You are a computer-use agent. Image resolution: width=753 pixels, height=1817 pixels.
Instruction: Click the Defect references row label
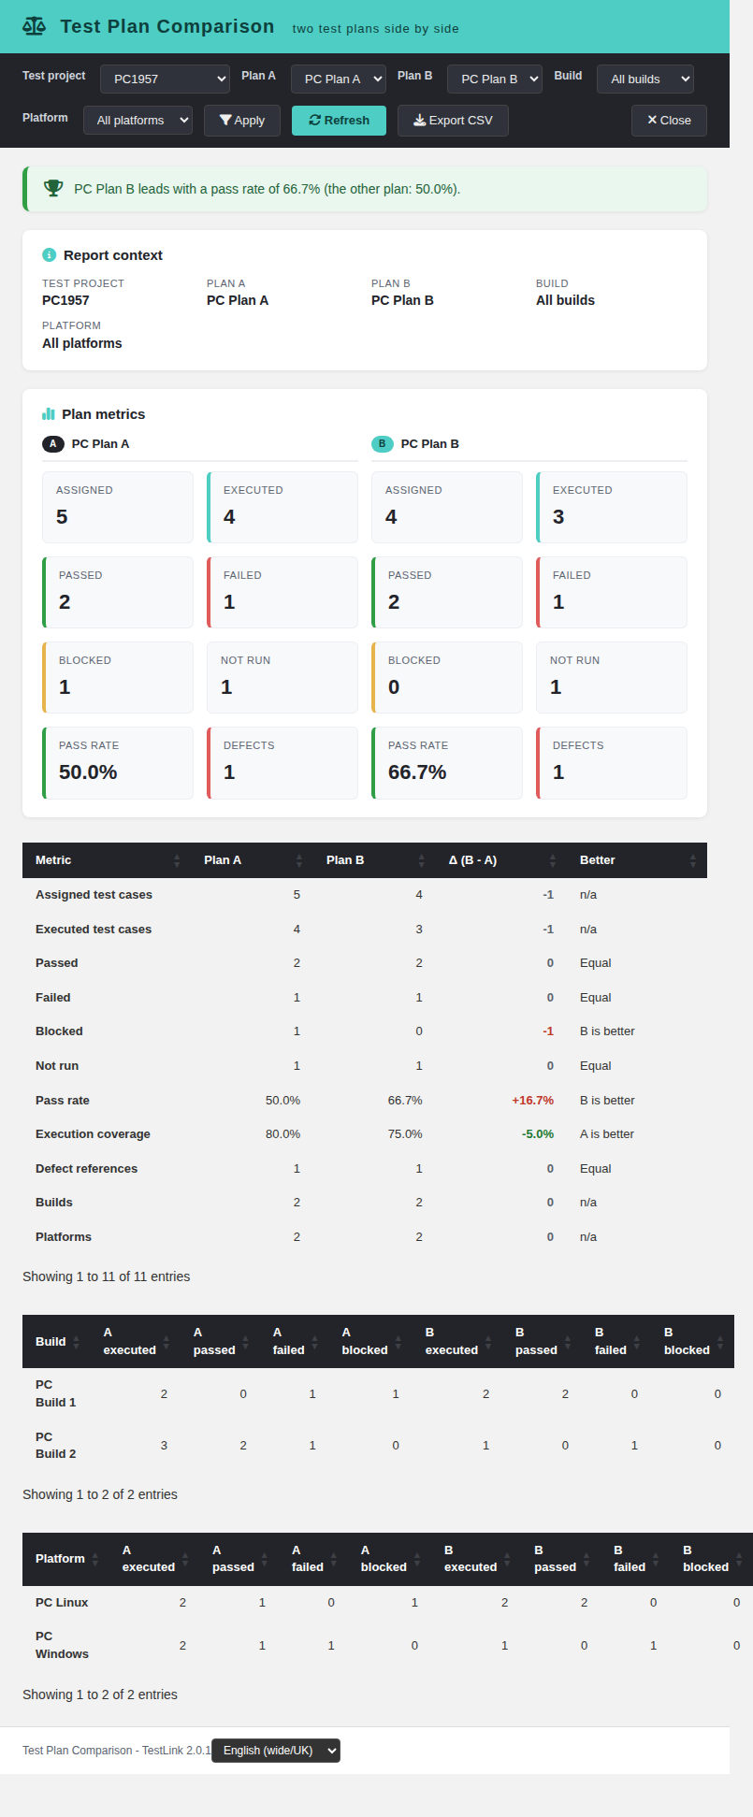click(x=86, y=1169)
